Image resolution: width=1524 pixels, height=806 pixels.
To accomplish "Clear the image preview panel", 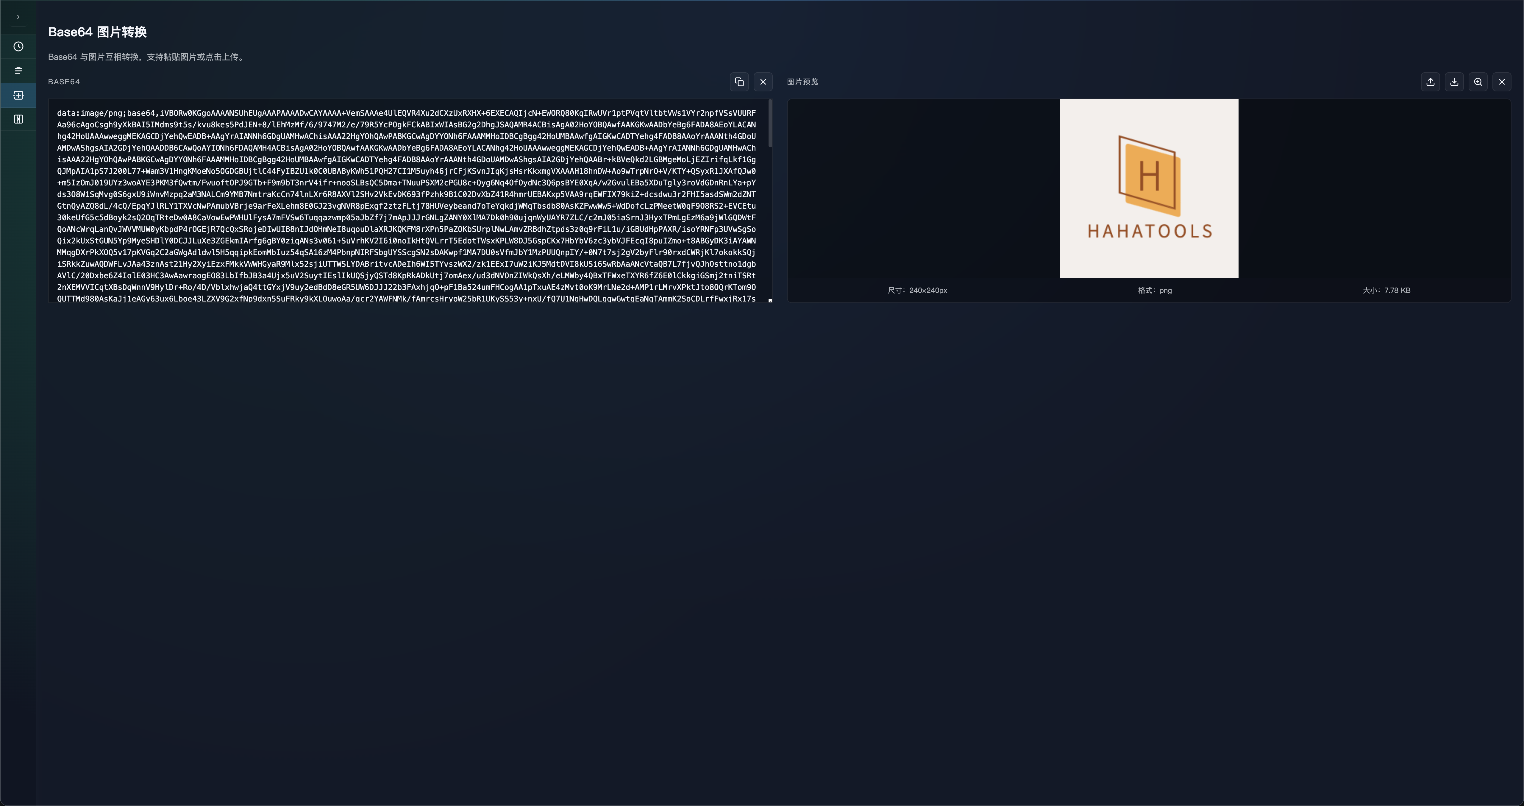I will point(1501,82).
